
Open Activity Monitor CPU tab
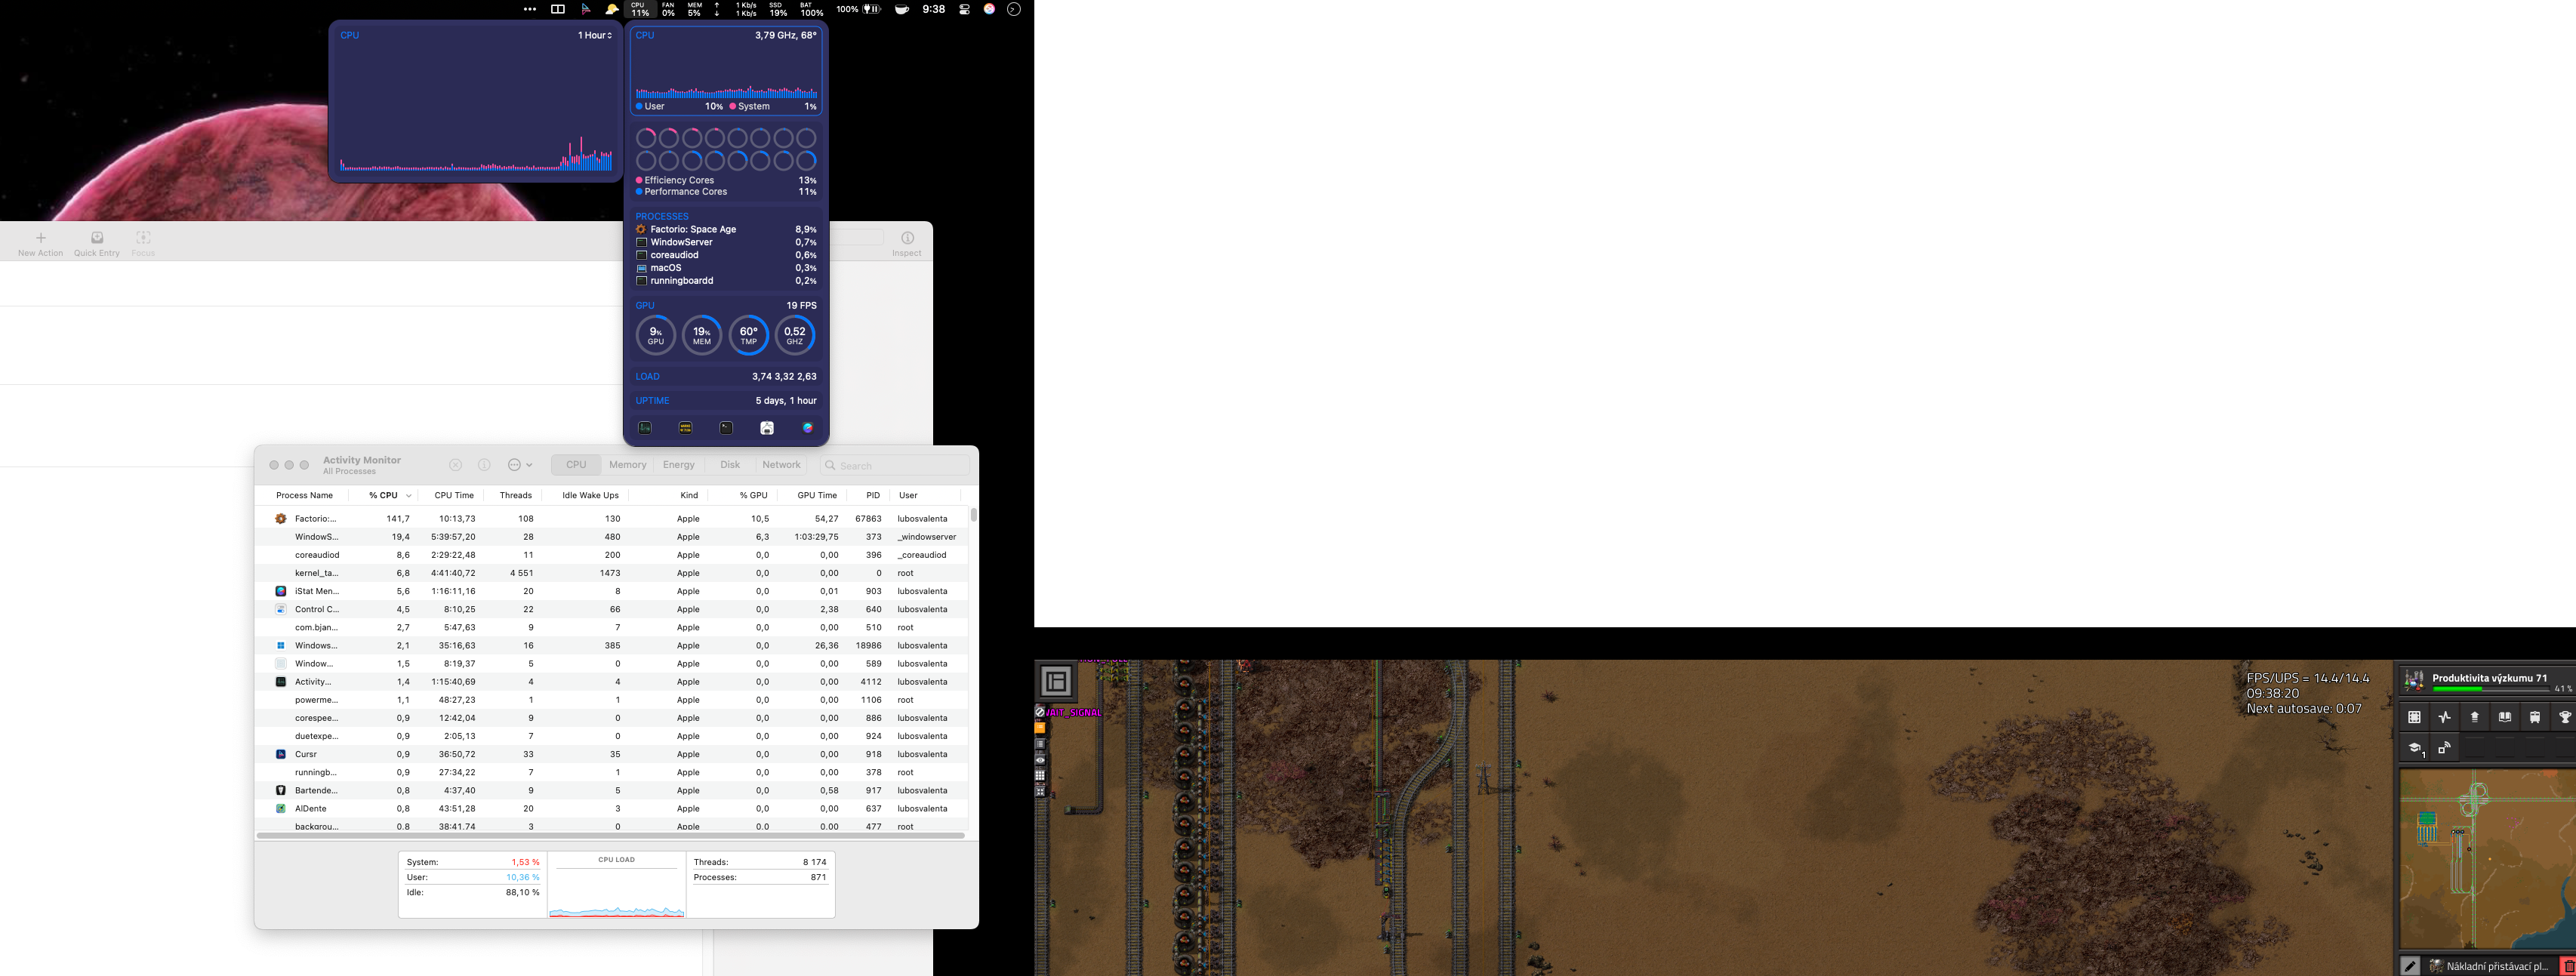coord(576,465)
